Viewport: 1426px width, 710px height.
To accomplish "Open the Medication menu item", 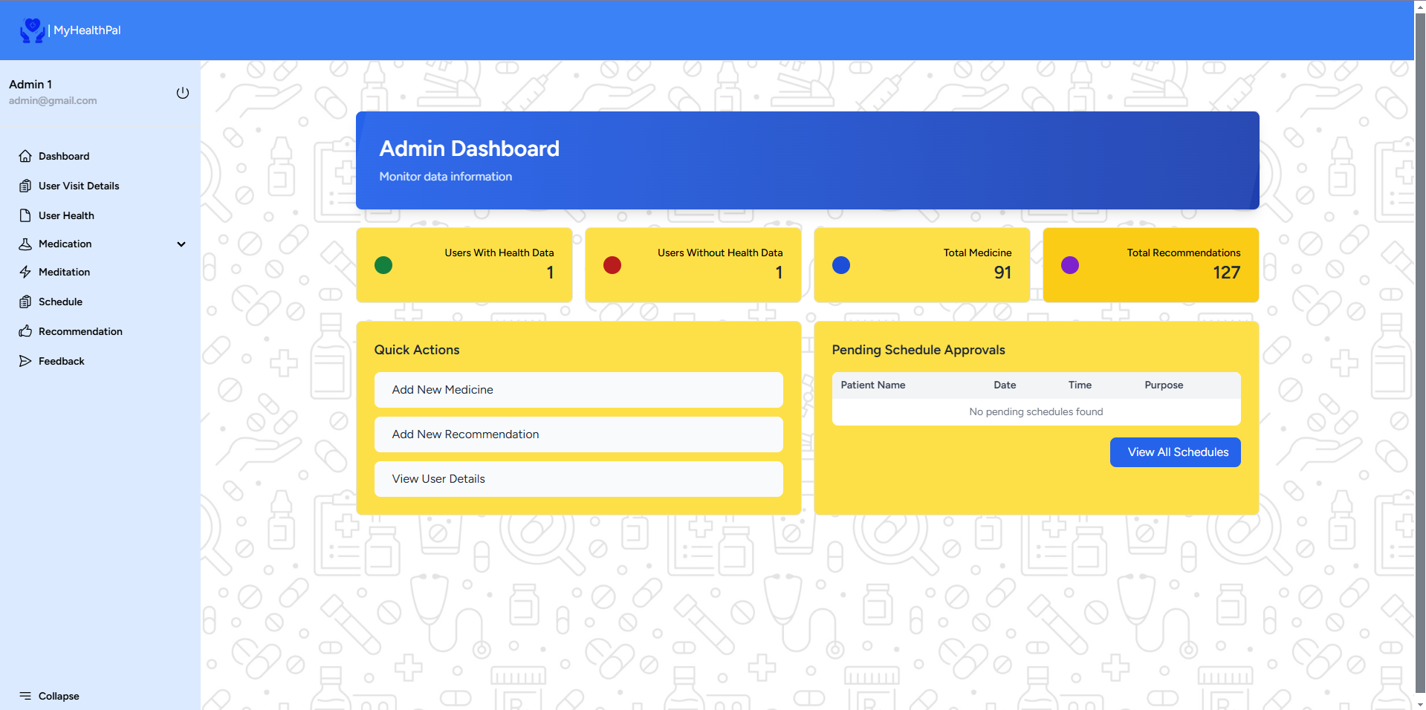I will pyautogui.click(x=65, y=244).
